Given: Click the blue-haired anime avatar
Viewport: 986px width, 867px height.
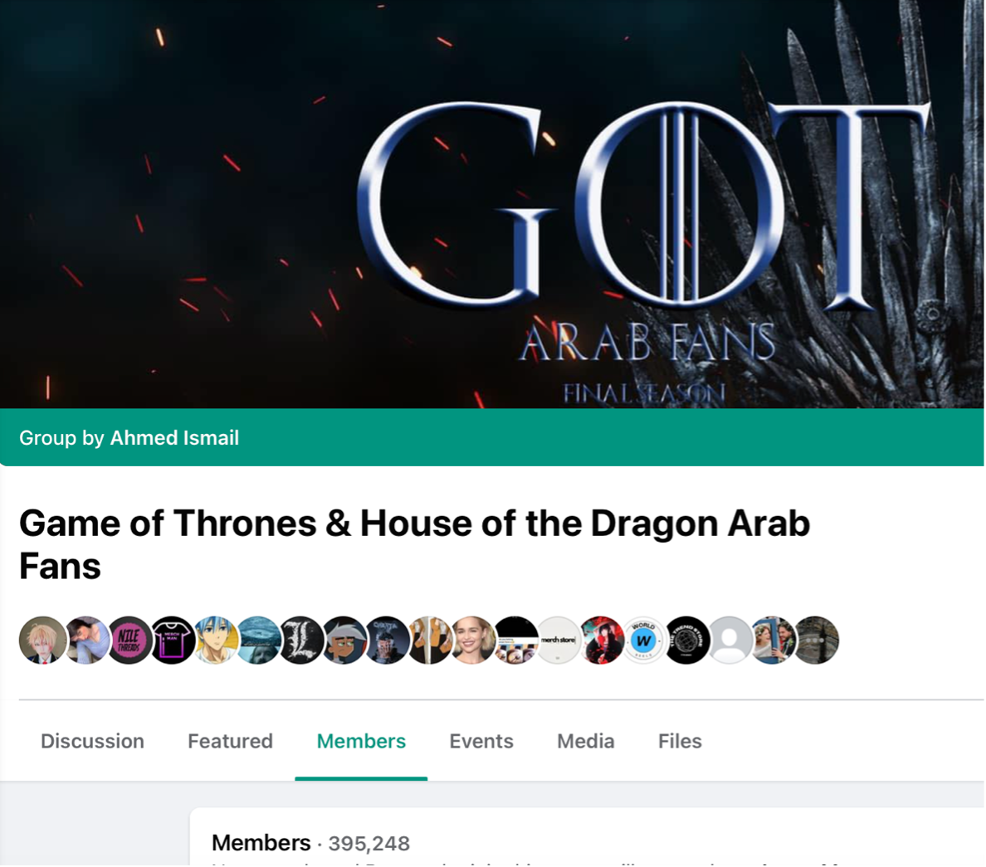Looking at the screenshot, I should pyautogui.click(x=216, y=640).
